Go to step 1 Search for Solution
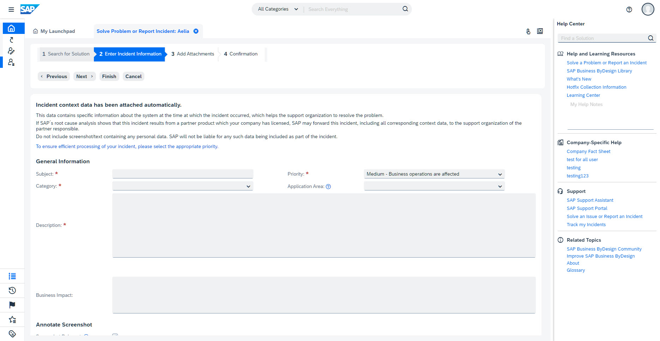 [66, 54]
